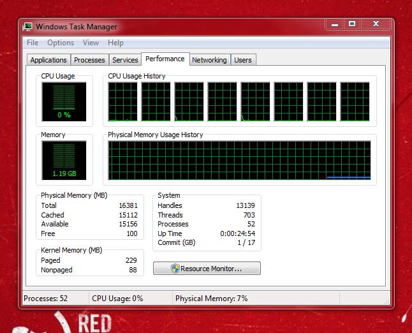Click the Memory 1.19 GB gauge
This screenshot has height=333, width=412.
tap(64, 160)
